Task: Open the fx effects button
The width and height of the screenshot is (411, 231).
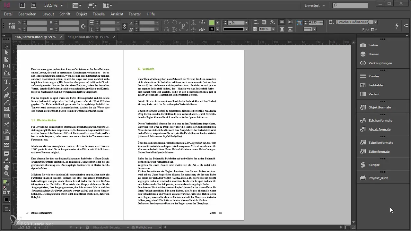Action: pos(272,22)
